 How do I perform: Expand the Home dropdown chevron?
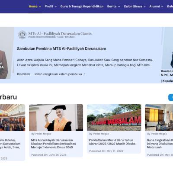pyautogui.click(x=40, y=6)
